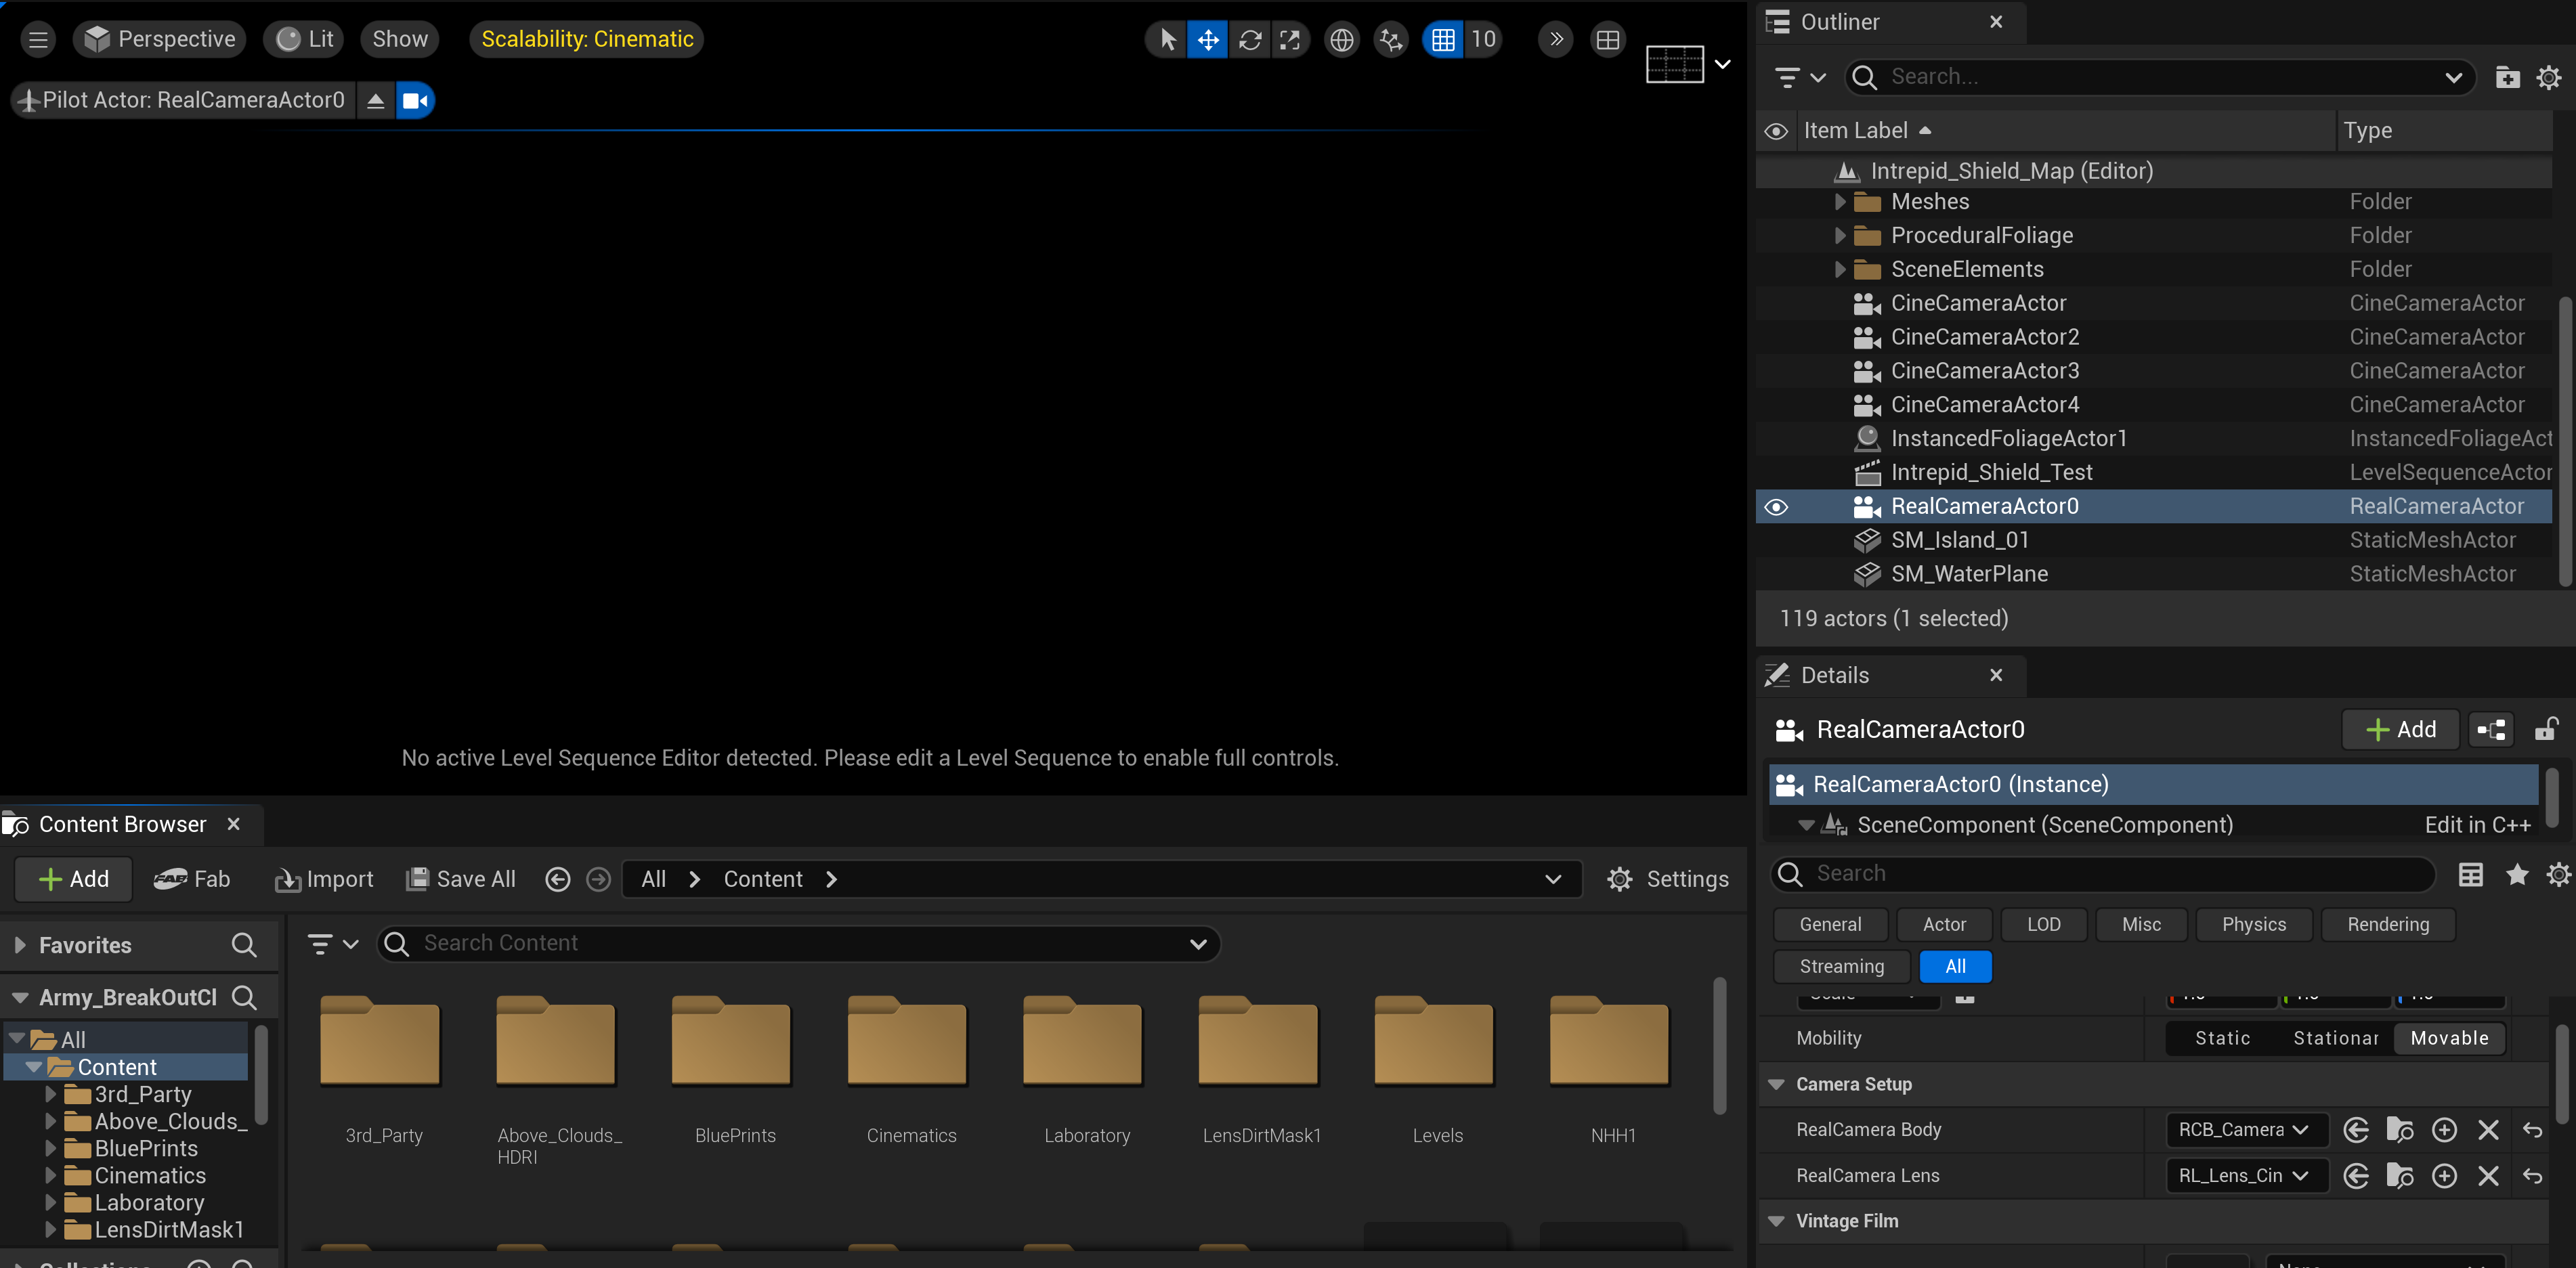Screen dimensions: 2576x1268
Task: Show only favorites star in Details
Action: coord(2517,875)
